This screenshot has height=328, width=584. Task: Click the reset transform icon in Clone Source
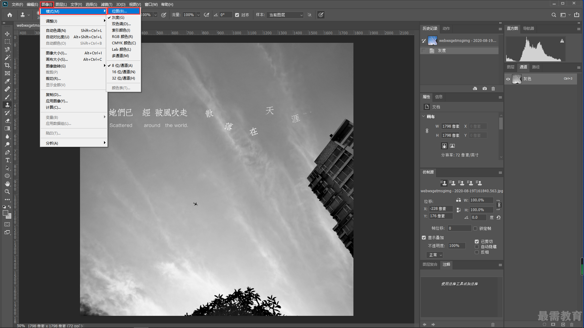499,217
